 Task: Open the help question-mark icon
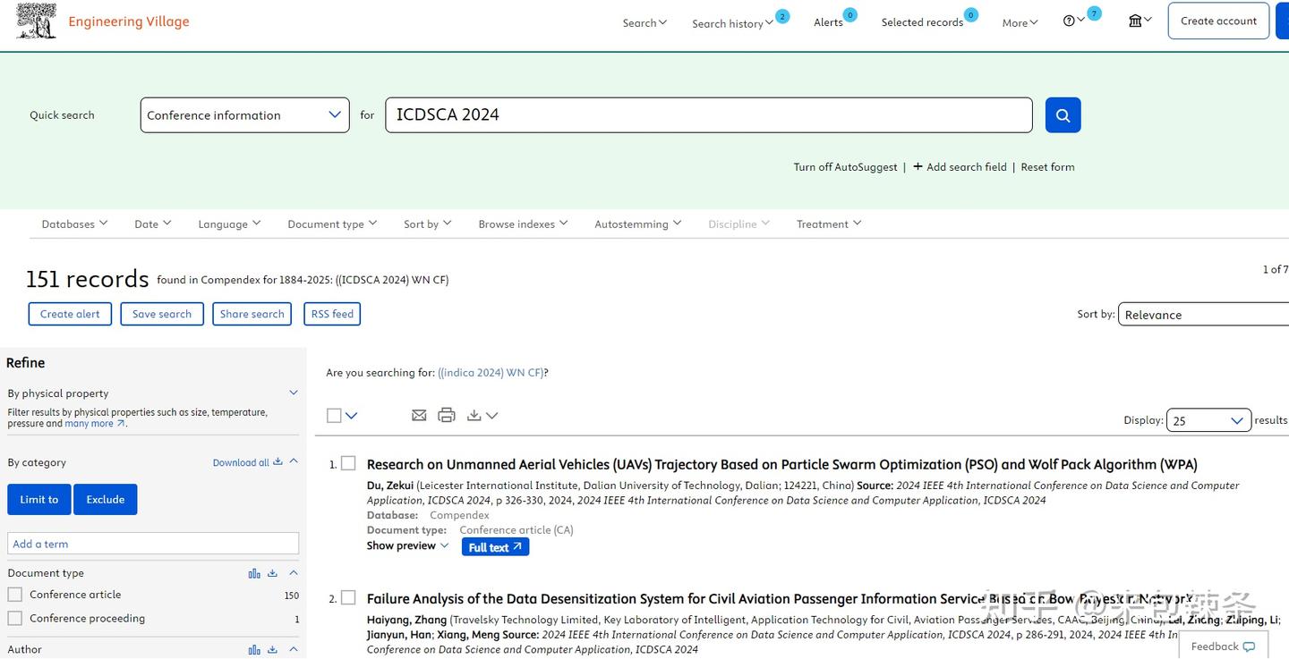pyautogui.click(x=1068, y=19)
